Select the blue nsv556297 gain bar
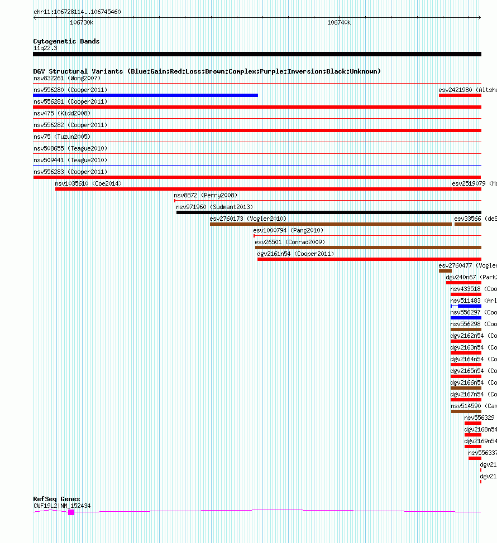The image size is (497, 543). [466, 318]
